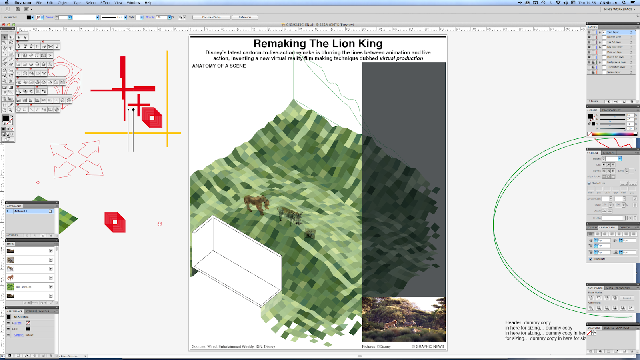Viewport: 640px width, 360px height.
Task: Select the Eyedropper tool
Action: pyautogui.click(x=5, y=93)
